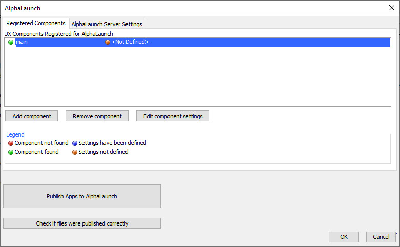Screen dimensions: 400x247
Task: Open Edit component settings
Action: tap(173, 116)
